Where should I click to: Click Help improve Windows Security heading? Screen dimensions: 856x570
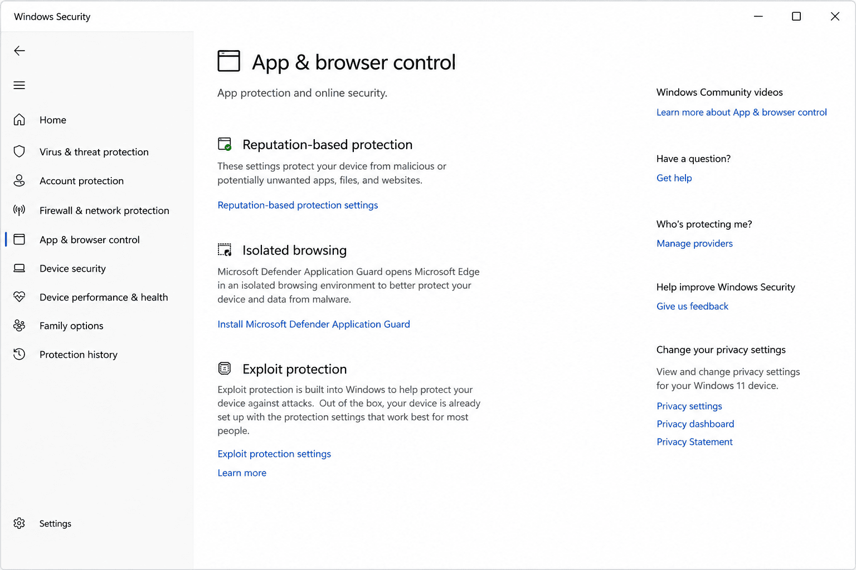pos(726,287)
